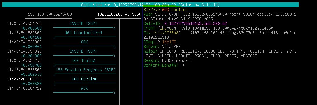This screenshot has width=317, height=105.
Task: Click timestamp 11:06:54.931204
Action: tap(24, 24)
